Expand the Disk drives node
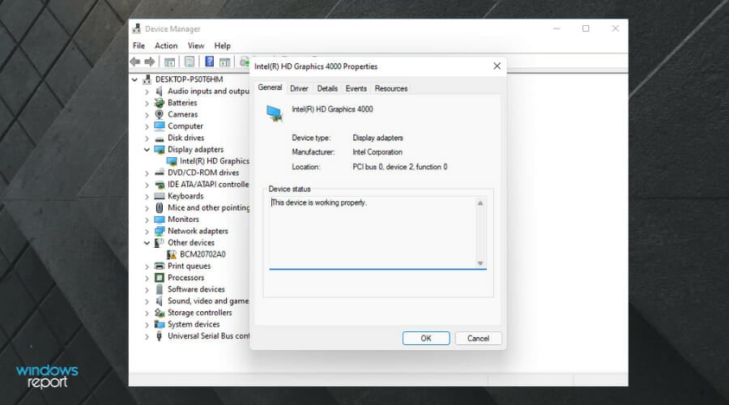This screenshot has width=729, height=405. (147, 138)
